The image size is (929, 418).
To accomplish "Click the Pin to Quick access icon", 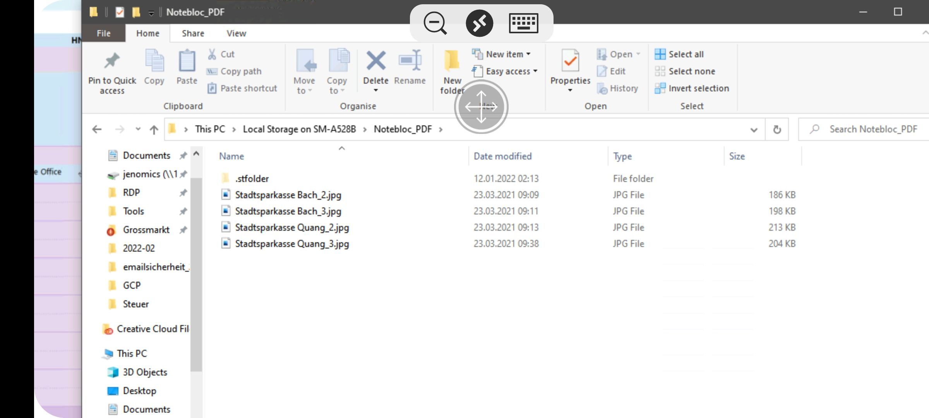I will tap(112, 60).
